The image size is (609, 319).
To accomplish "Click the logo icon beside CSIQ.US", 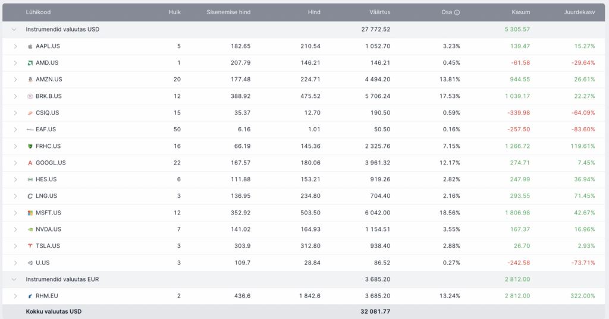I will tap(30, 113).
